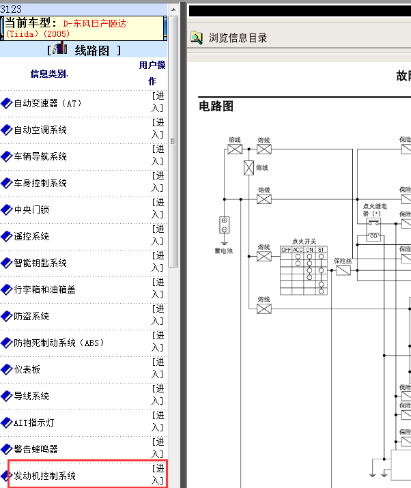Image resolution: width=411 pixels, height=488 pixels.
Task: Click the book icon beside 警告蜂鸣器
Action: click(7, 449)
